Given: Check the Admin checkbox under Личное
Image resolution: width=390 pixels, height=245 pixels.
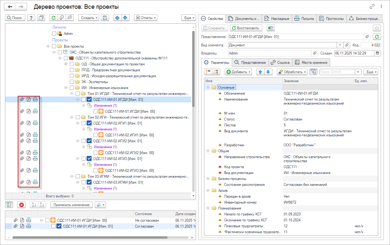Looking at the screenshot, I should point(54,34).
